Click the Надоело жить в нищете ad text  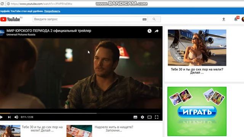click(x=114, y=129)
